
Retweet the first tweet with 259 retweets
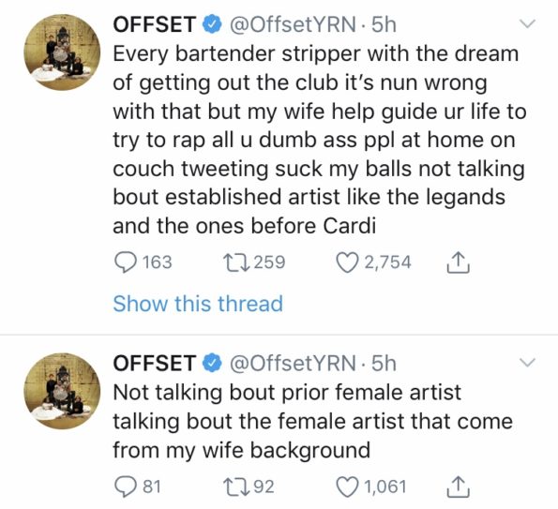254,262
